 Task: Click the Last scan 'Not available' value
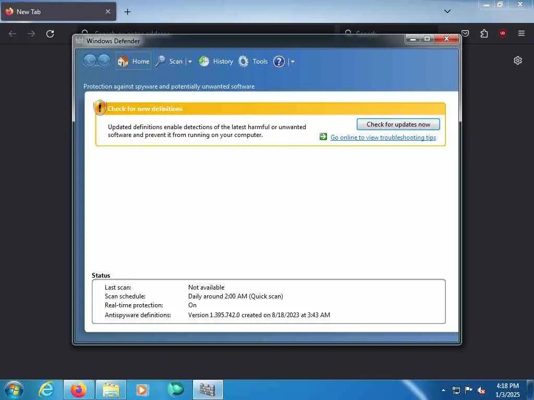pyautogui.click(x=207, y=287)
